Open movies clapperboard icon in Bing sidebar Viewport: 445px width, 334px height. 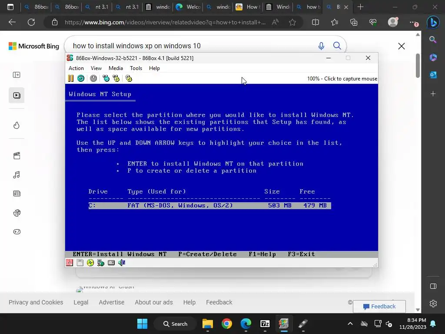pos(17,156)
